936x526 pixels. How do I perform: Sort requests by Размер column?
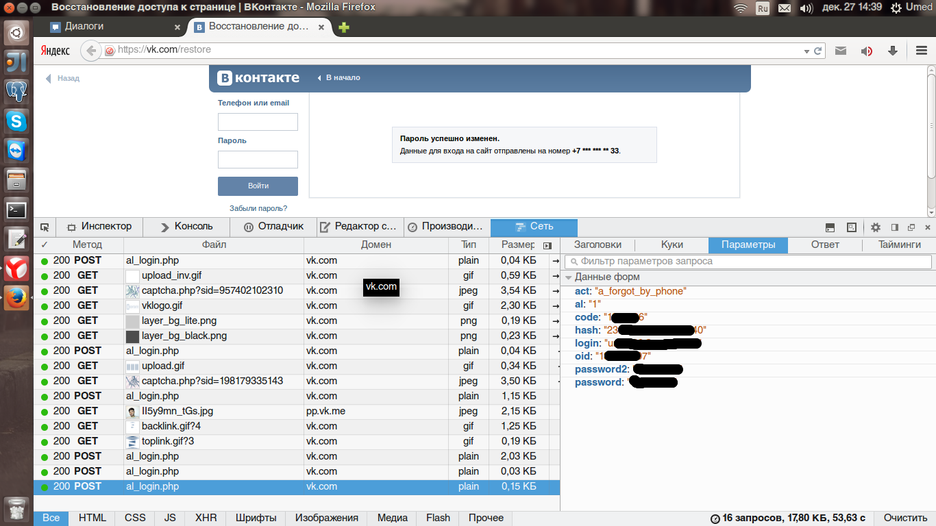pyautogui.click(x=517, y=245)
